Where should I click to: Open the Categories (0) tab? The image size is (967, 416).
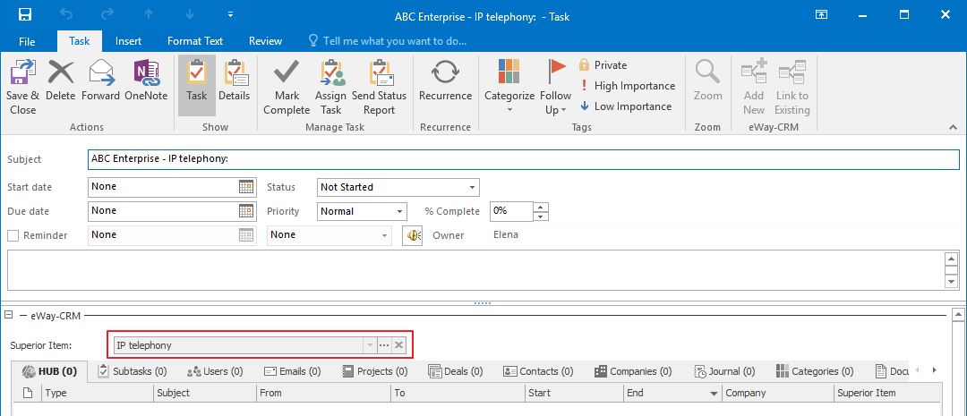pos(815,371)
